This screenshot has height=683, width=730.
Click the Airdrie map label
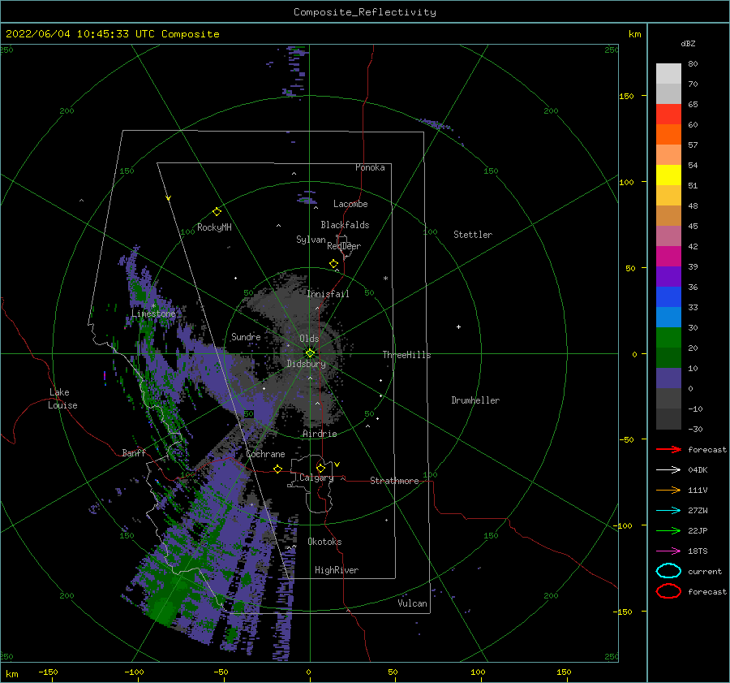click(320, 434)
